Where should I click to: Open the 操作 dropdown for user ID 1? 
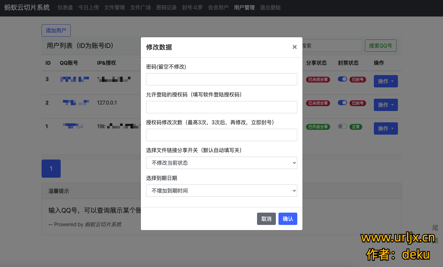386,128
